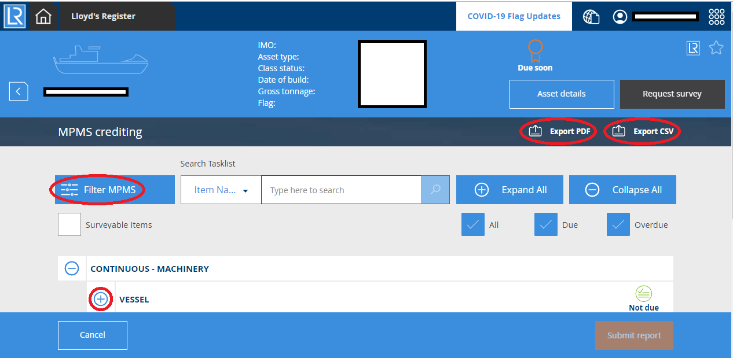Open the apps grid menu icon
Viewport: 733px width, 358px height.
coord(716,17)
